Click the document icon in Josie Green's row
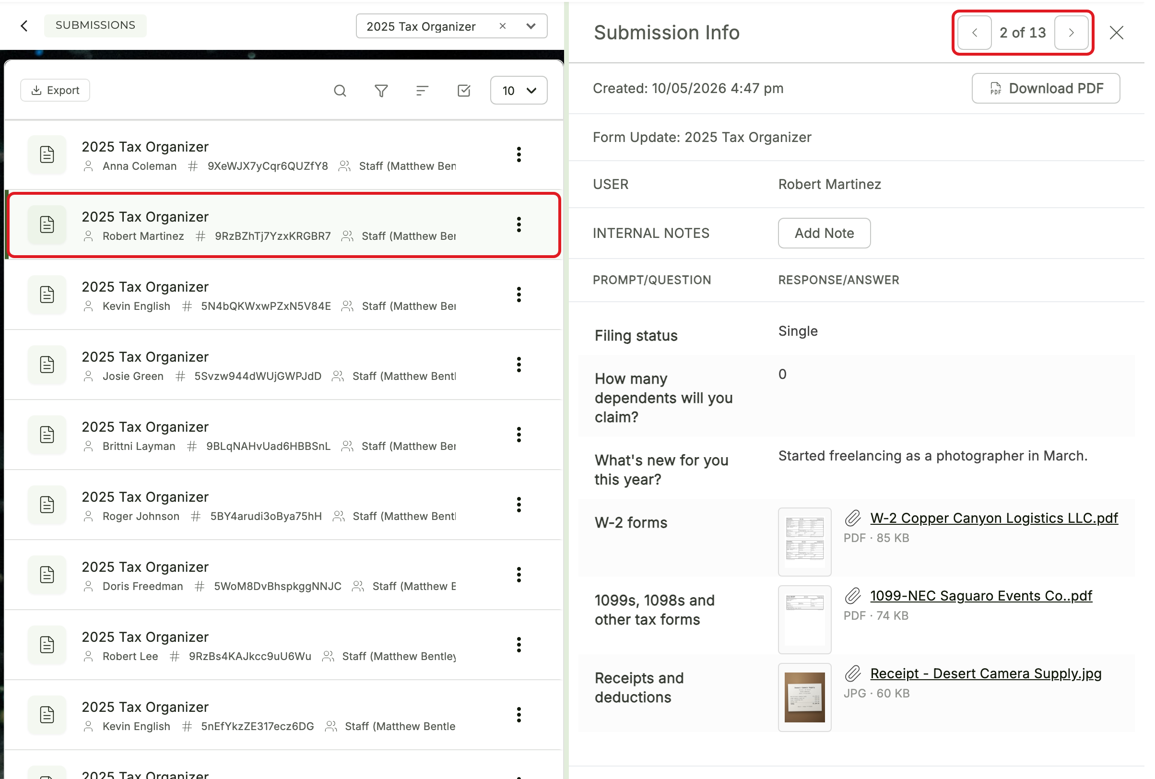1155x779 pixels. coord(47,365)
